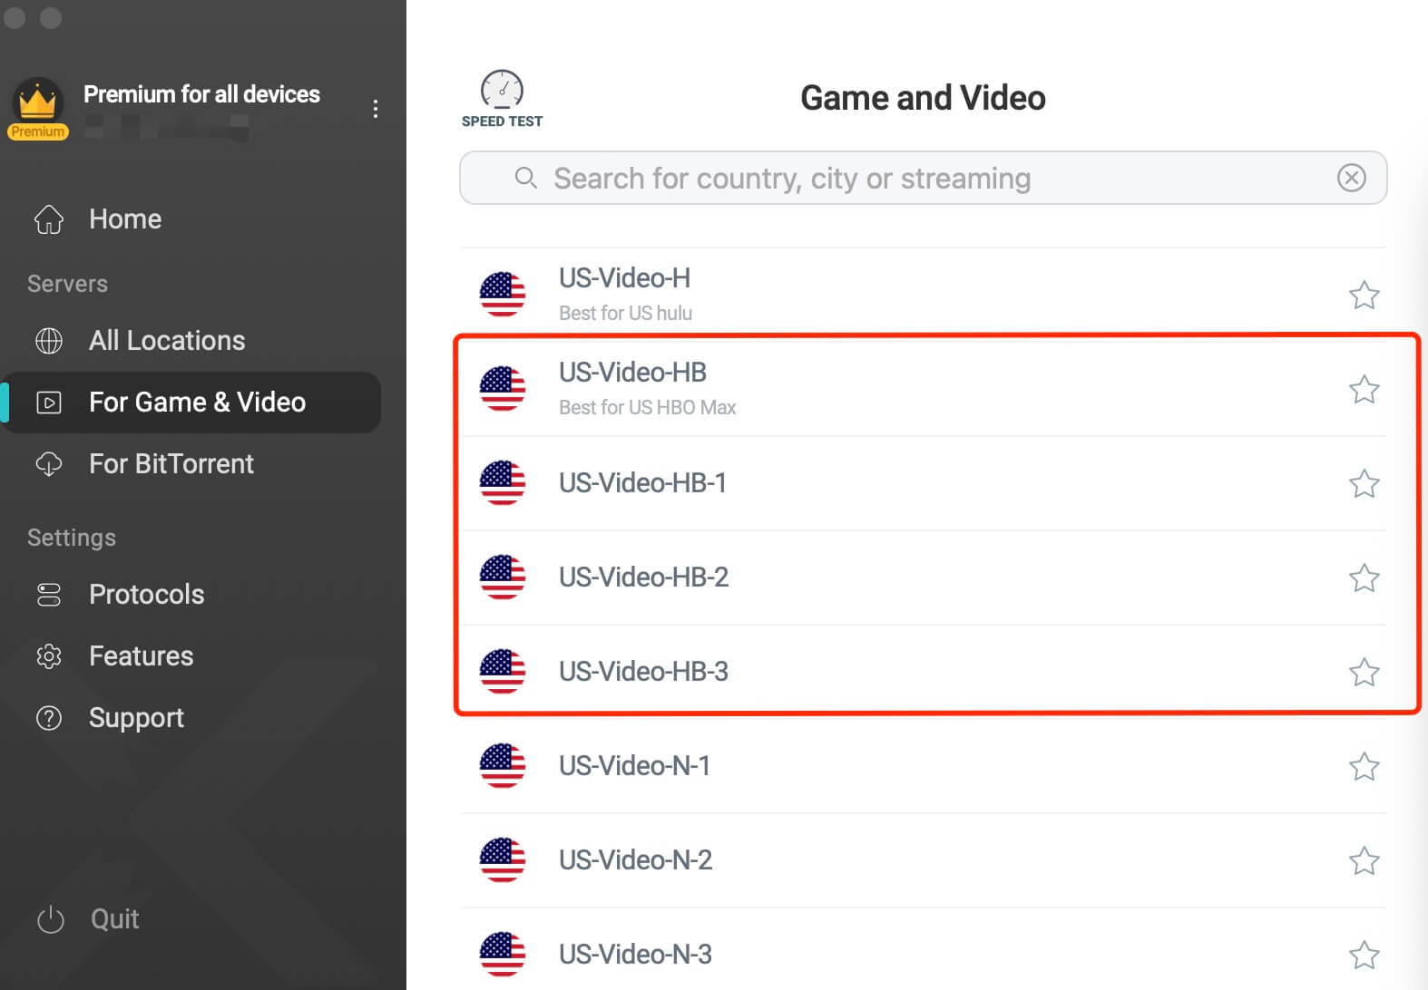Image resolution: width=1428 pixels, height=990 pixels.
Task: Go to Home in the sidebar
Action: (191, 219)
